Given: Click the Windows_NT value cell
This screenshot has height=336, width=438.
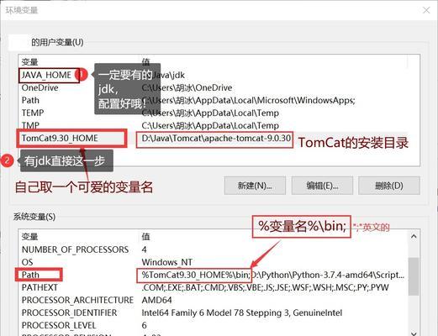Looking at the screenshot, I should 167,262.
